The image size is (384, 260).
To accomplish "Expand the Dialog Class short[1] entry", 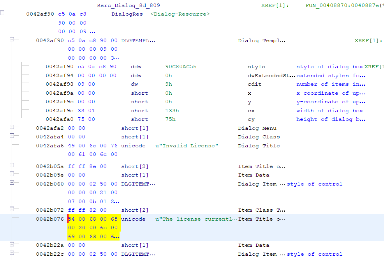I will (12, 136).
